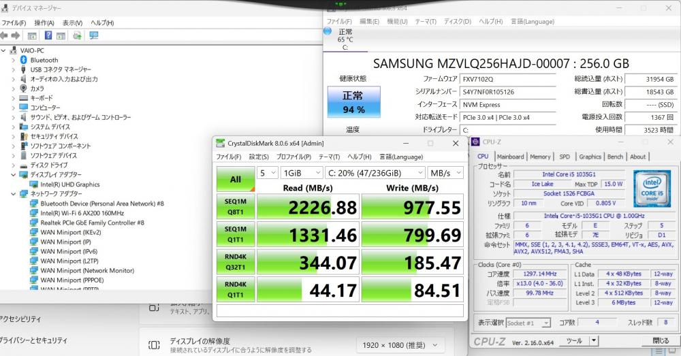Click the ファームウェア FXV7102Q field
Viewport: 681px width, 356px height.
point(508,80)
